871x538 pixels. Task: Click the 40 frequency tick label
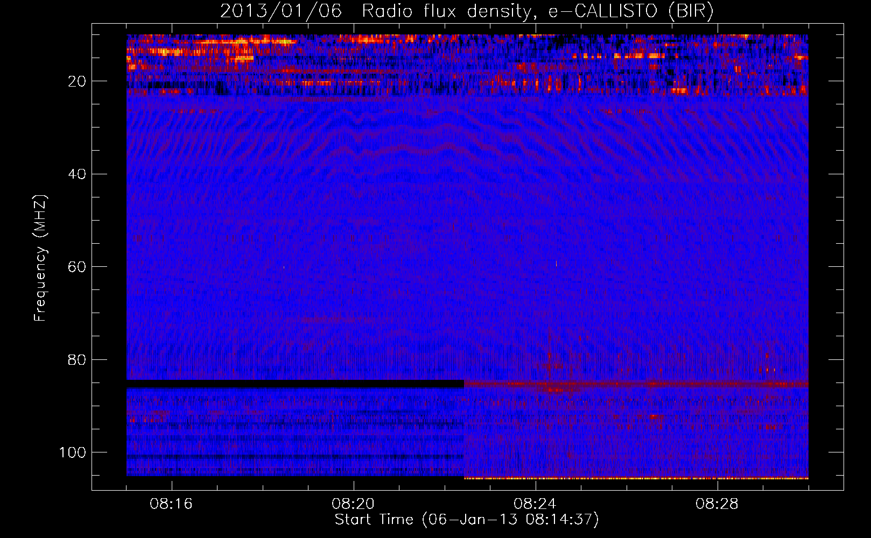78,174
